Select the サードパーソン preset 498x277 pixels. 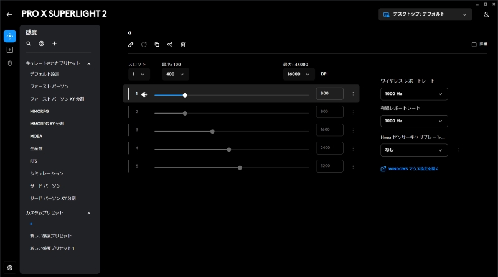pyautogui.click(x=45, y=186)
